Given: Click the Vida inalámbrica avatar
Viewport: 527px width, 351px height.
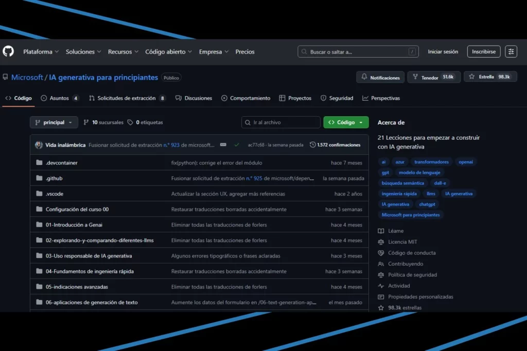Looking at the screenshot, I should pos(39,145).
